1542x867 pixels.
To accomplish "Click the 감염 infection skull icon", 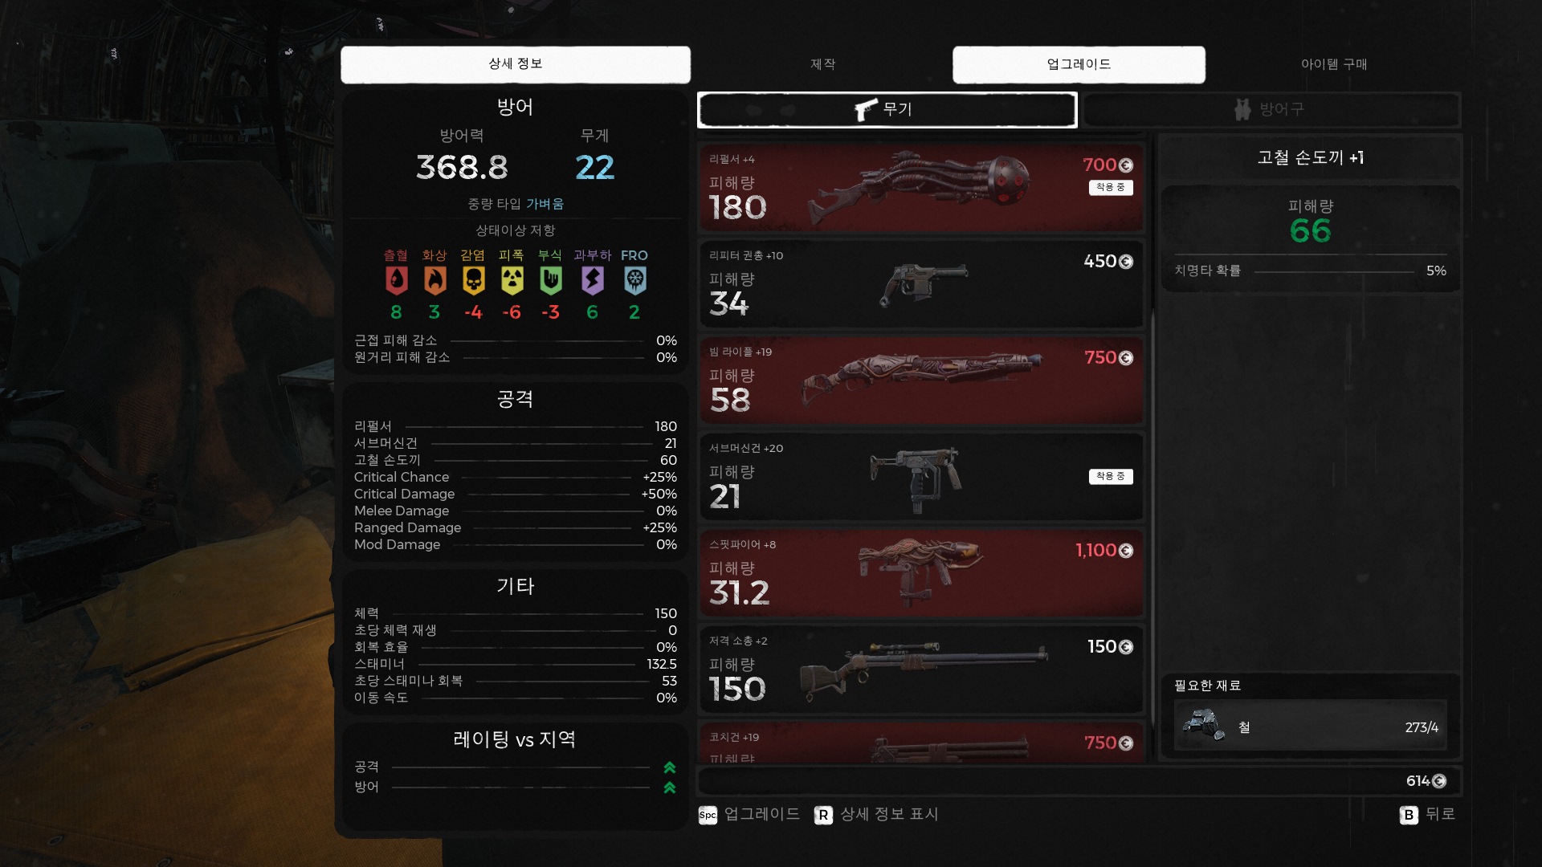I will click(473, 280).
